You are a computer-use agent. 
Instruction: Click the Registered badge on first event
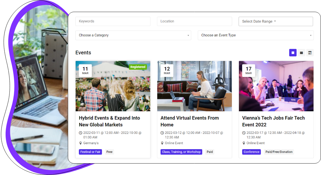(x=138, y=67)
